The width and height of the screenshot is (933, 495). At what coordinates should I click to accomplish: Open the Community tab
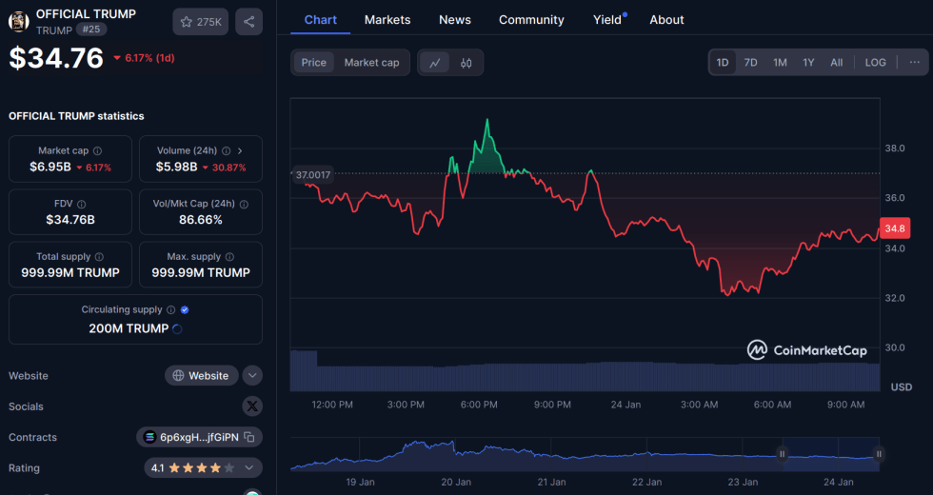click(531, 20)
